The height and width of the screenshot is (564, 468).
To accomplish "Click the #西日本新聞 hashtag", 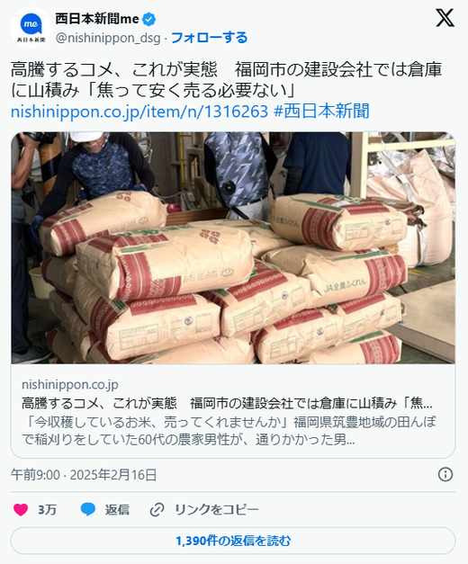I will 321,111.
